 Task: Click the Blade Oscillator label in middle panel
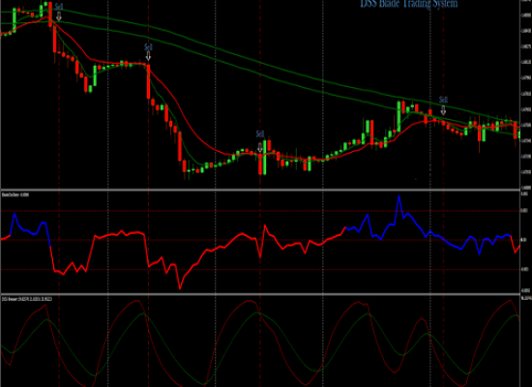click(x=15, y=194)
